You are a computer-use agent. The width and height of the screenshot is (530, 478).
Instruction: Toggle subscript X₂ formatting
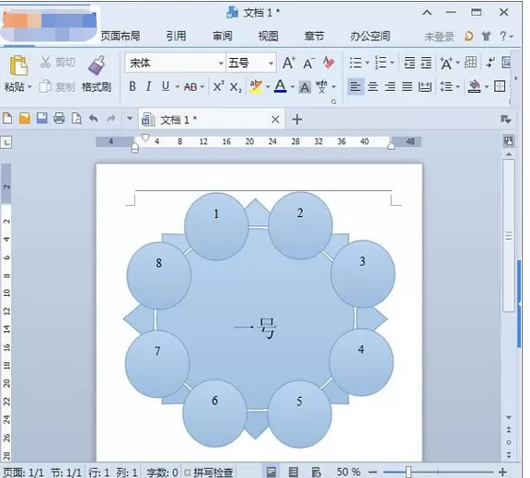point(236,87)
